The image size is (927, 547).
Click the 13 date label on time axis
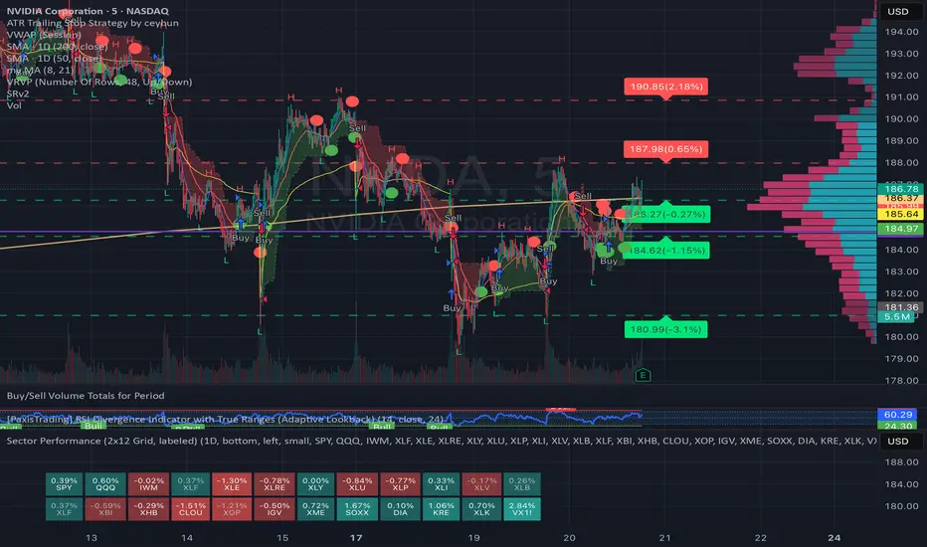click(92, 537)
